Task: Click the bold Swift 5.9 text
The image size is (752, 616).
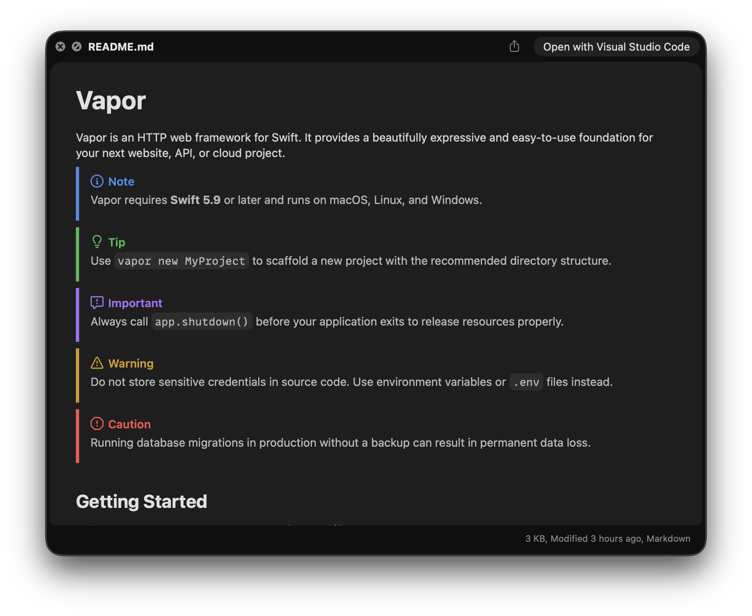Action: pyautogui.click(x=195, y=200)
